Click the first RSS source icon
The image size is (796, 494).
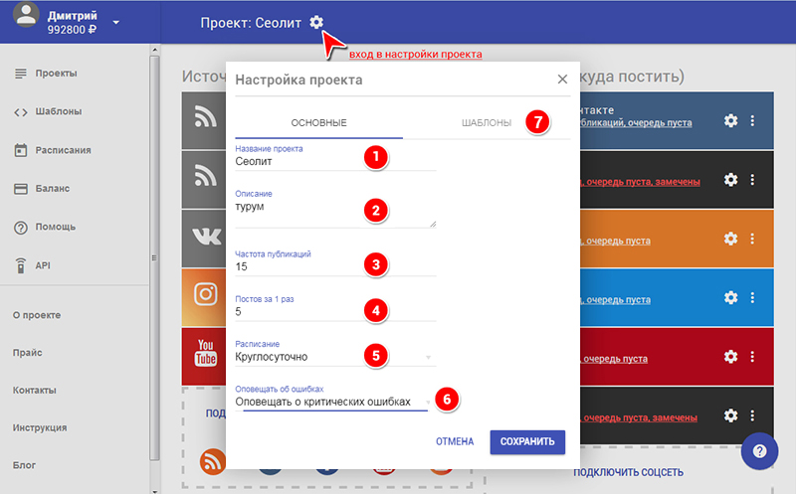(x=205, y=120)
